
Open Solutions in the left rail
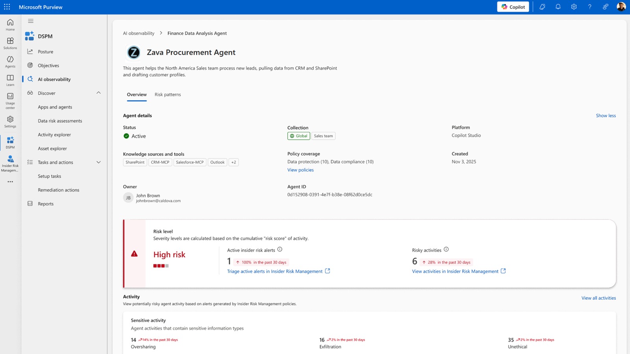[x=10, y=43]
